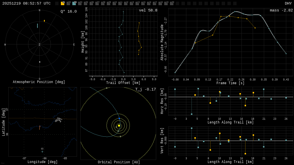The height and width of the screenshot is (165, 294).
Task: Click the white R radiant marker in polar plot
Action: (40, 62)
